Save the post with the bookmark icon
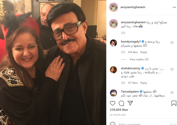 174,103
